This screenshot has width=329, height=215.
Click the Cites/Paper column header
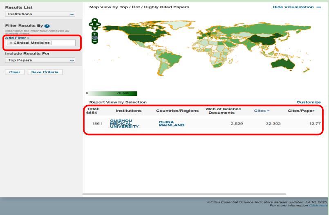tap(301, 111)
